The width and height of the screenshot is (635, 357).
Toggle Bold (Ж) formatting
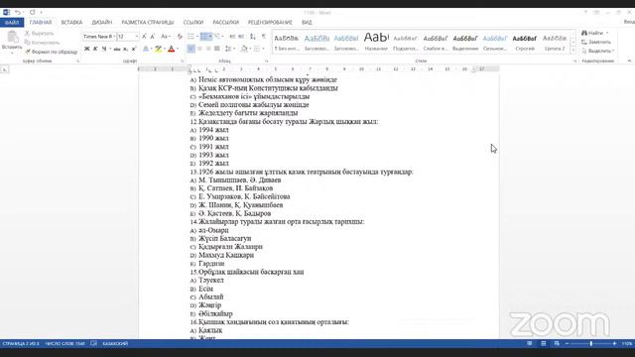point(86,49)
